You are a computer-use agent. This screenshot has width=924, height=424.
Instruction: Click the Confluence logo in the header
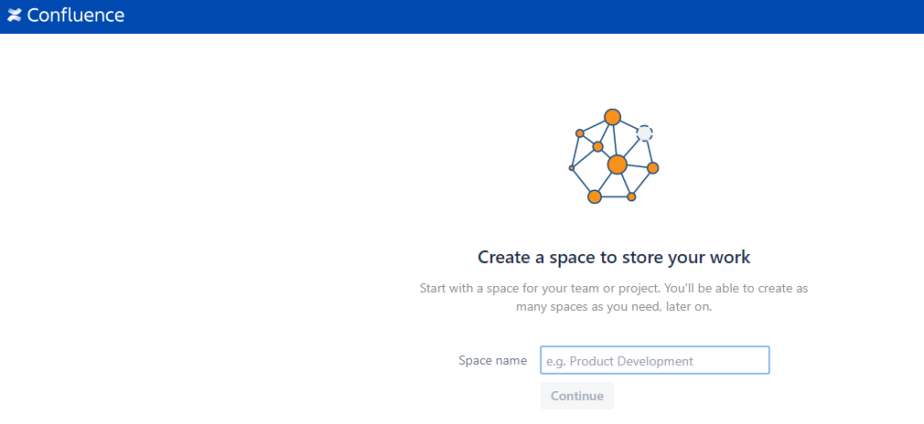coord(66,16)
